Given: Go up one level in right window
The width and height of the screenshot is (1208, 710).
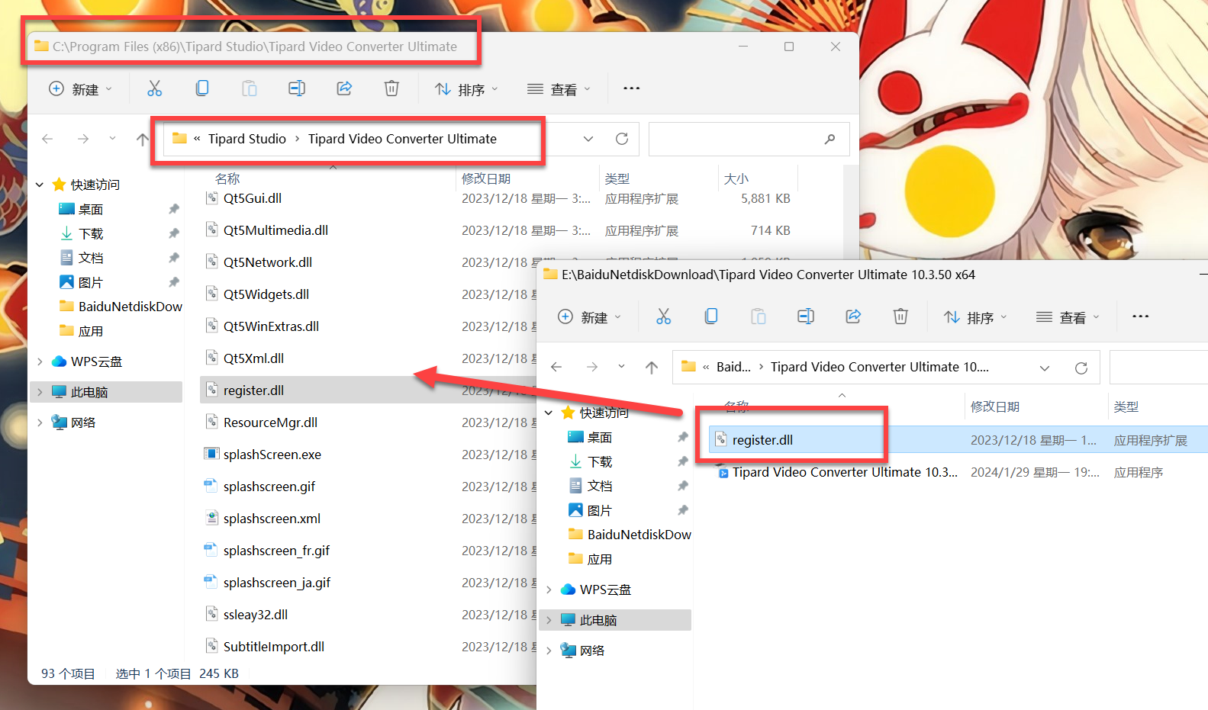Looking at the screenshot, I should click(652, 368).
